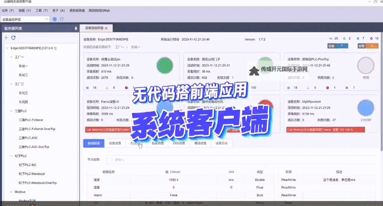Click the 报警 count badge
The image size is (383, 206).
coord(368,46)
